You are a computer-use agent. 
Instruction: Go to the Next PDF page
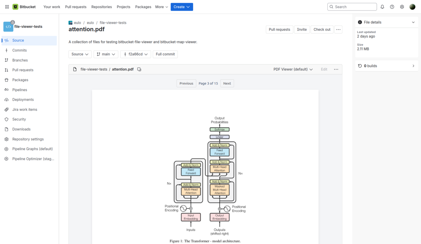227,84
